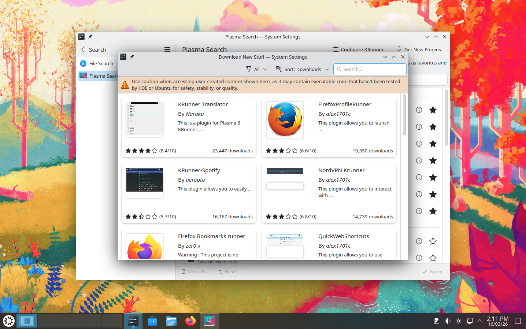Open window menu icon of Download New Stuff
Screen dimensions: 526x329
(123, 57)
